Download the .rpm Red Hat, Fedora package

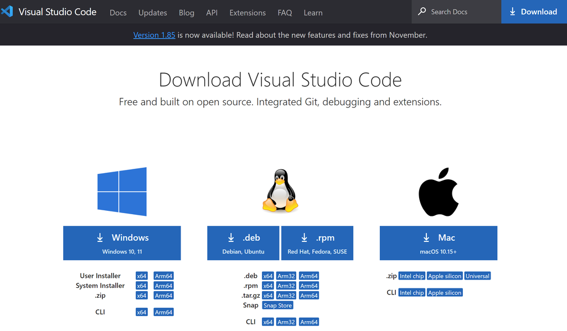317,243
